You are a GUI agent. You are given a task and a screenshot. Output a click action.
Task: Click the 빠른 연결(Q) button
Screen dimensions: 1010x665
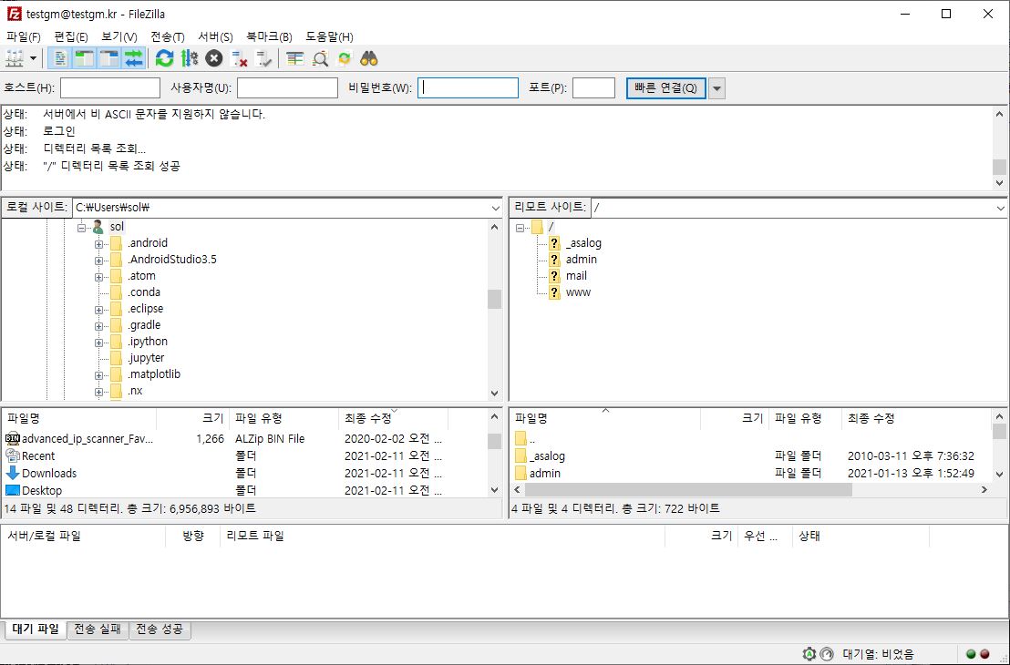[x=666, y=88]
